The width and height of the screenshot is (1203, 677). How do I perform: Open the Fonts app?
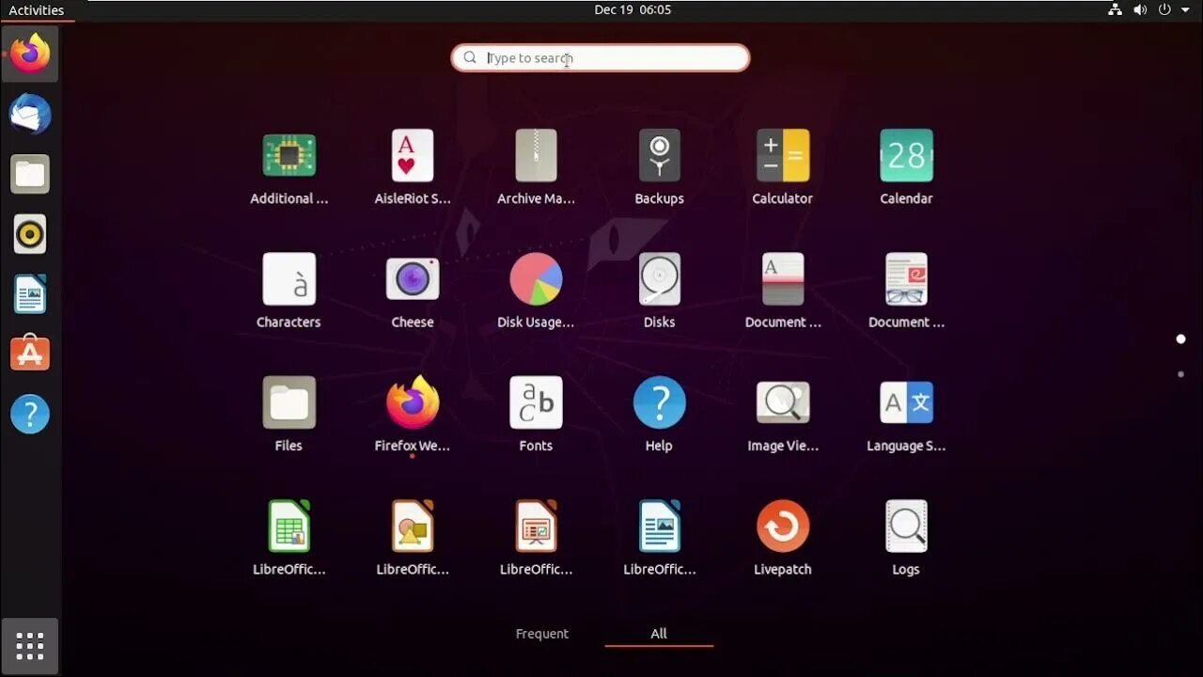click(536, 402)
